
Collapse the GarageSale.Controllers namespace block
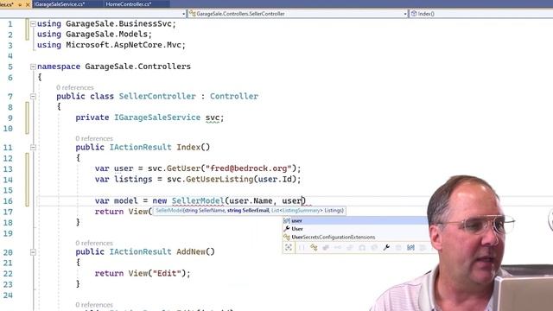click(33, 67)
